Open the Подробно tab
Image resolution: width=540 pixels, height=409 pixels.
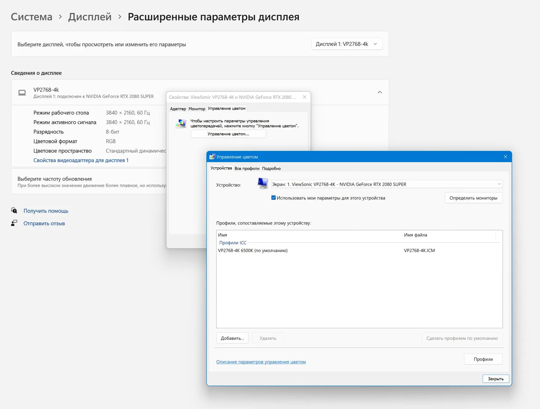[x=271, y=168]
